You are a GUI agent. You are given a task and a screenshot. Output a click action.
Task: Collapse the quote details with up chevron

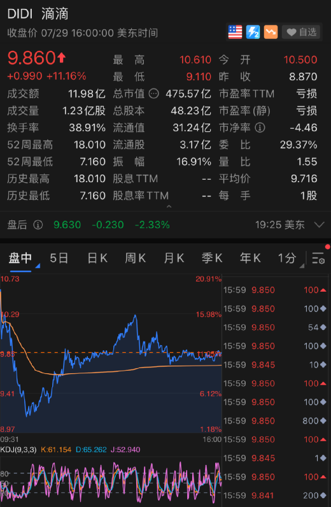point(169,206)
